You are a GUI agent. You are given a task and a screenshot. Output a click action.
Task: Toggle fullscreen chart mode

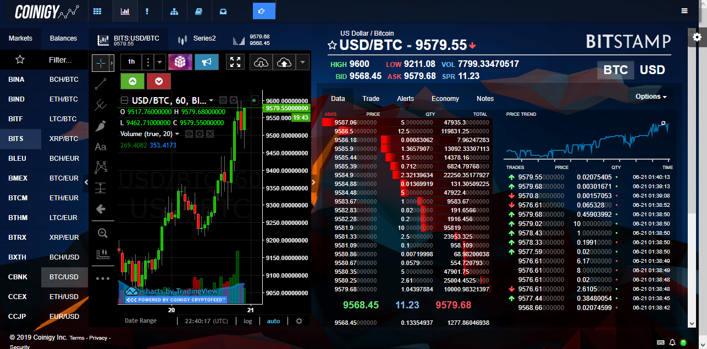pyautogui.click(x=236, y=62)
